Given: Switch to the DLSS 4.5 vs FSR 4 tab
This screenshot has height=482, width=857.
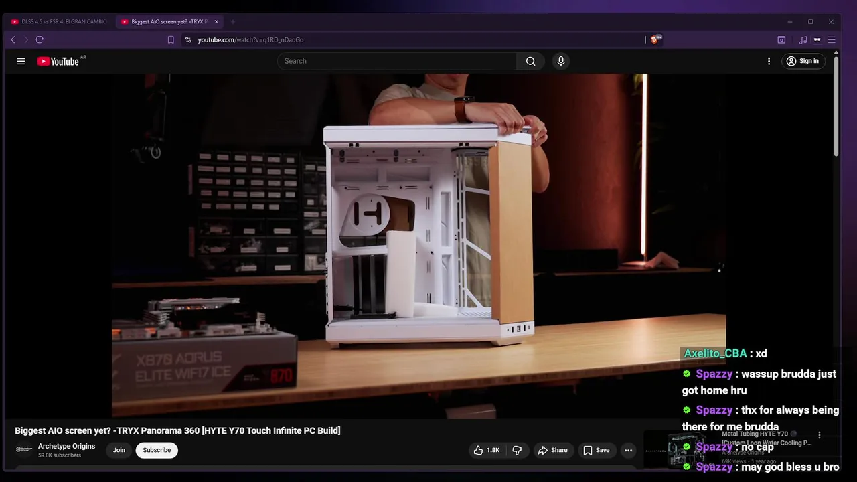Looking at the screenshot, I should coord(60,22).
